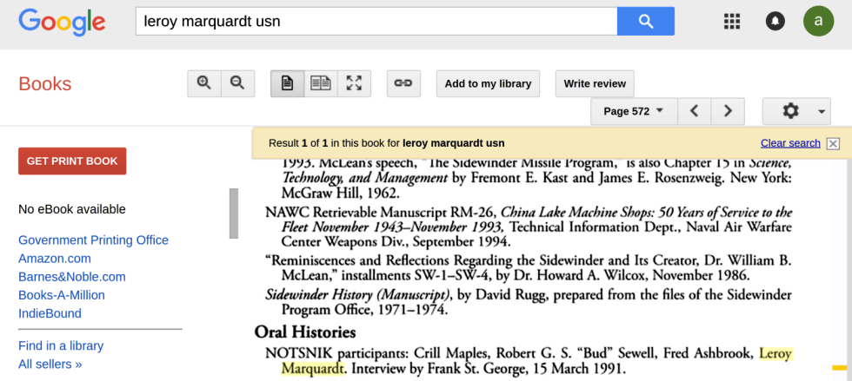The height and width of the screenshot is (381, 852).
Task: Open the Page 572 dropdown
Action: point(634,111)
